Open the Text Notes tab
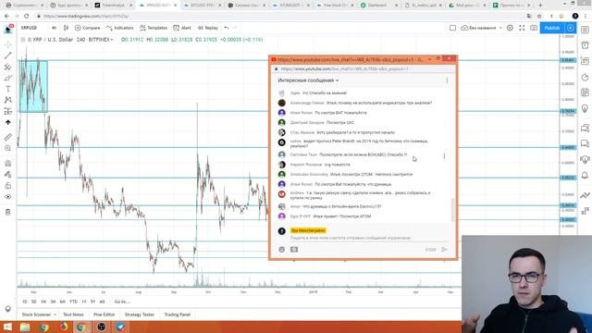592x333 pixels. 73,314
